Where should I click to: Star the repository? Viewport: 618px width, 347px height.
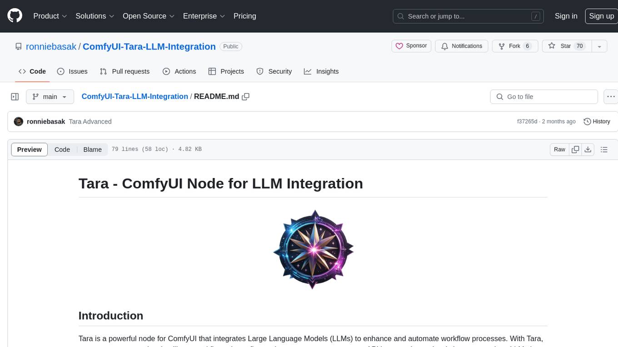point(566,46)
